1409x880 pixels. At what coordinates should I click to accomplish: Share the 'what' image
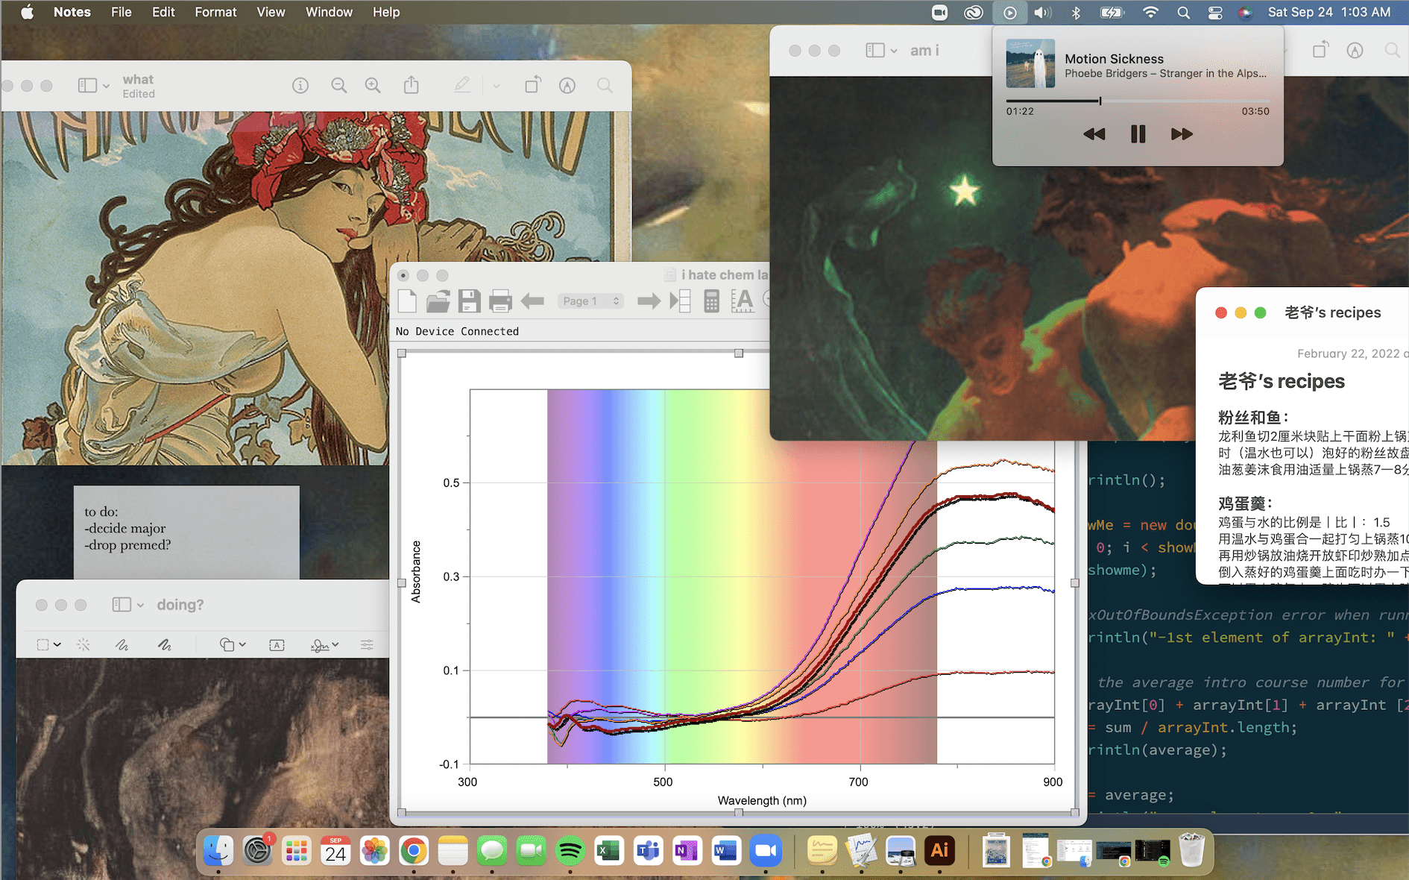click(x=412, y=85)
